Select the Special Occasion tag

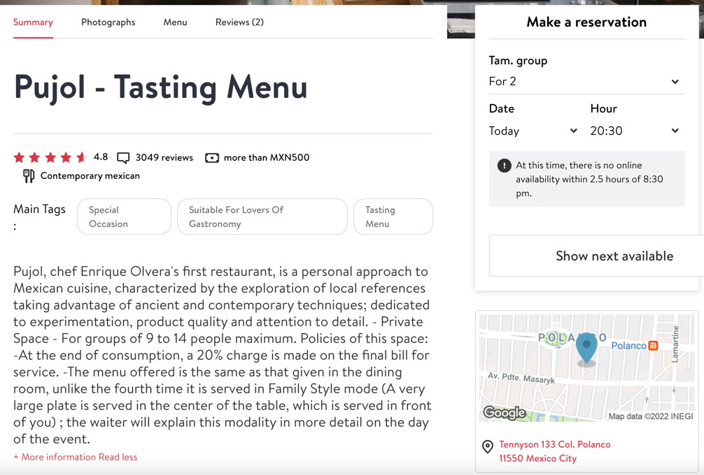tap(124, 217)
